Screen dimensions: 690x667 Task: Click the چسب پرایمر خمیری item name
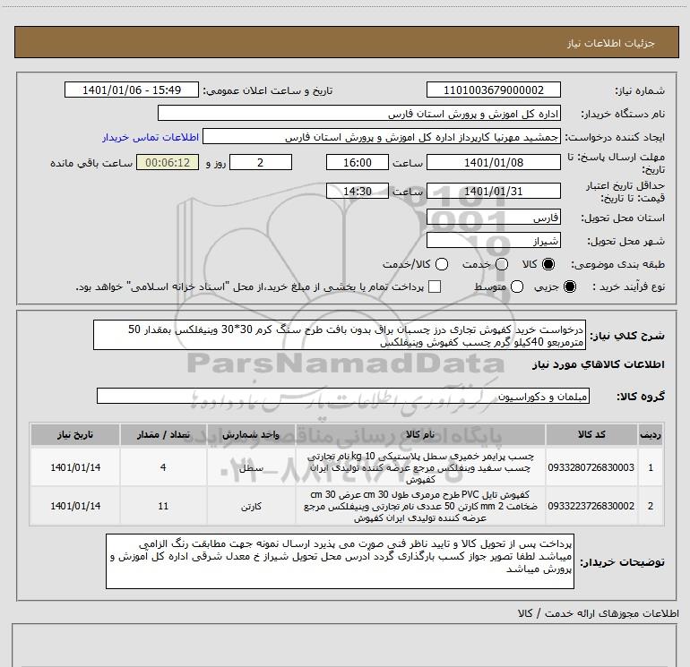click(419, 467)
